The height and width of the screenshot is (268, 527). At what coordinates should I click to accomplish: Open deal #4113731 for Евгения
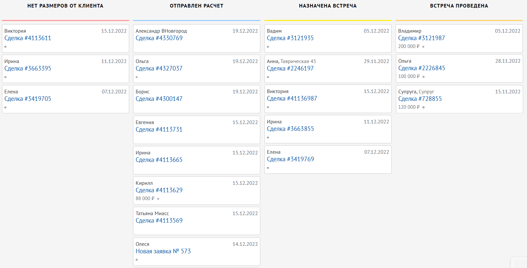pyautogui.click(x=159, y=130)
